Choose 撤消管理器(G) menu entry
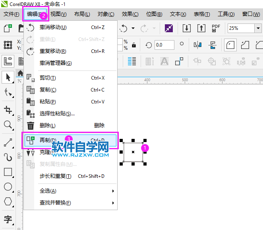This screenshot has width=263, height=230. (x=70, y=63)
